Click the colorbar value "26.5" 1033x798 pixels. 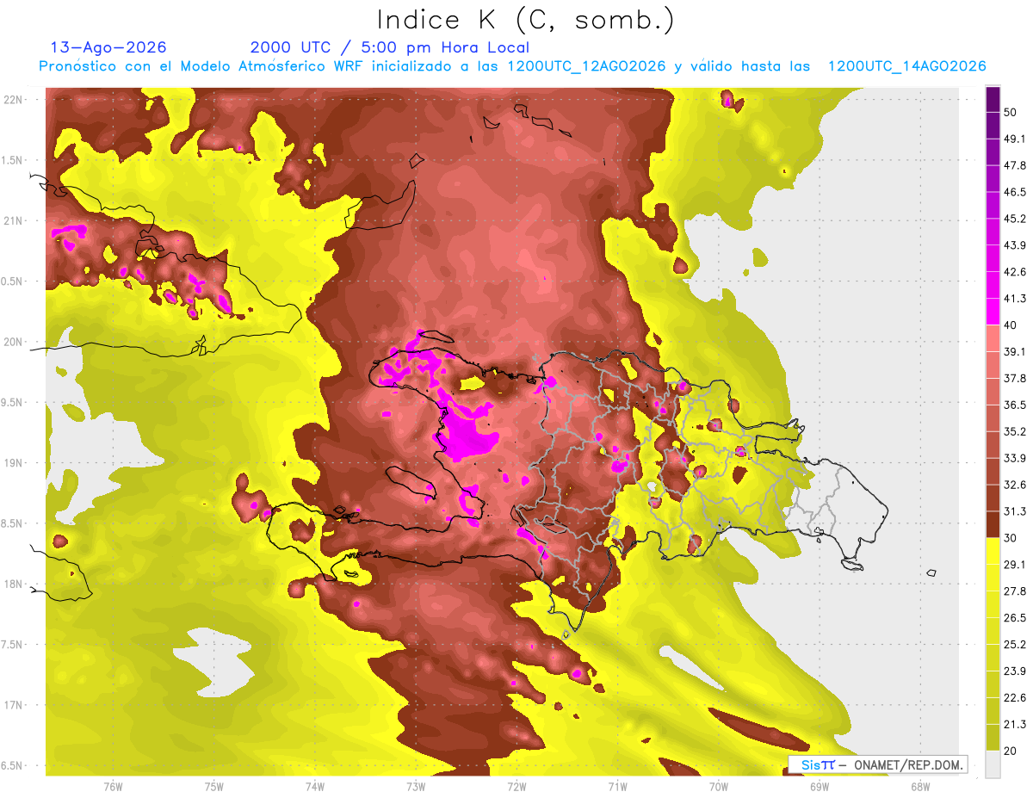click(1015, 617)
